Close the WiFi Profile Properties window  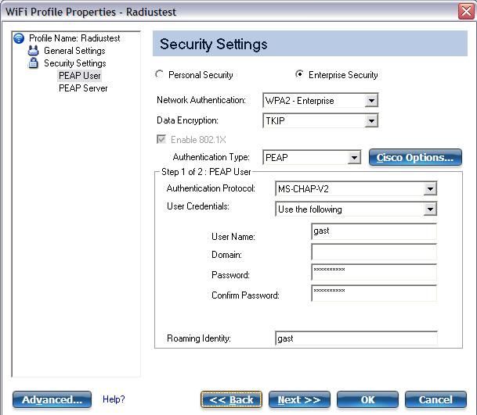coord(466,12)
